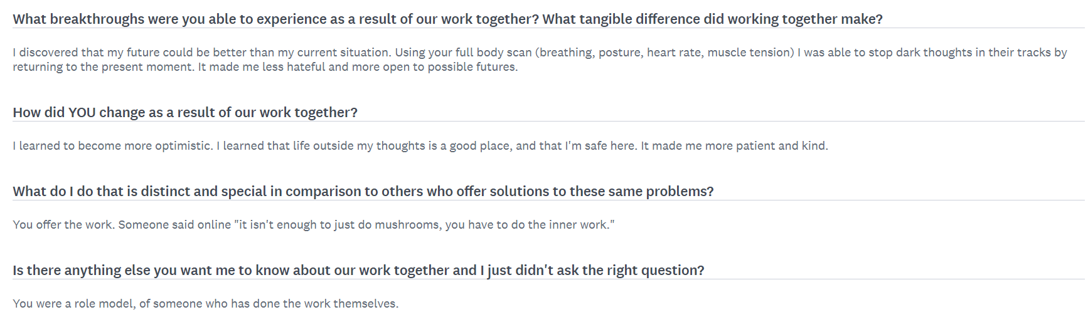The width and height of the screenshot is (1088, 322).
Task: Click the answer 'You offer the work'
Action: click(x=314, y=225)
